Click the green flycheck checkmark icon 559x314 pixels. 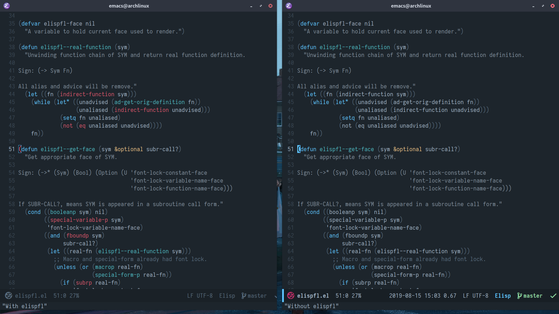point(553,296)
